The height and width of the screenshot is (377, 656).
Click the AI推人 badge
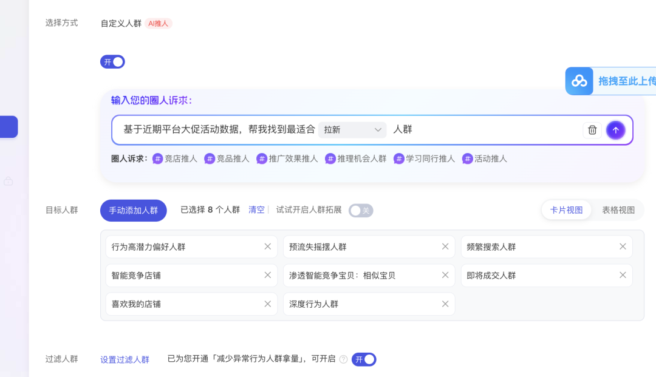pyautogui.click(x=158, y=24)
